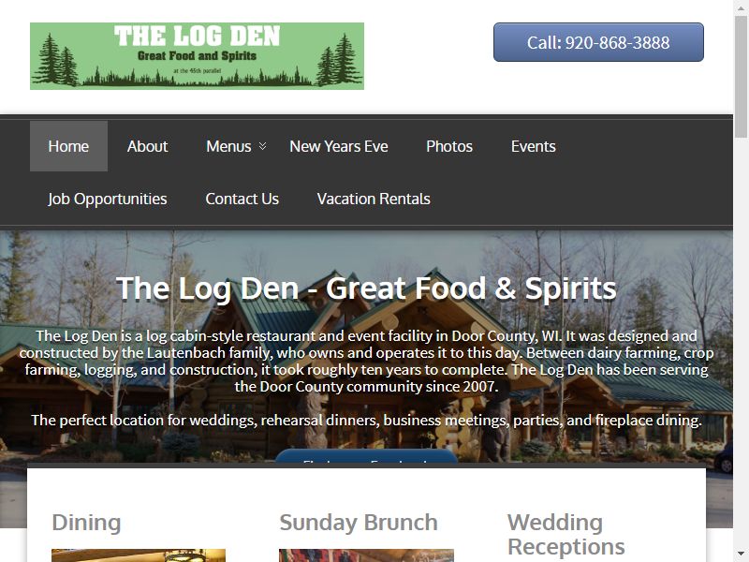
Task: Open the Wedding Receptions heading
Action: click(x=566, y=534)
